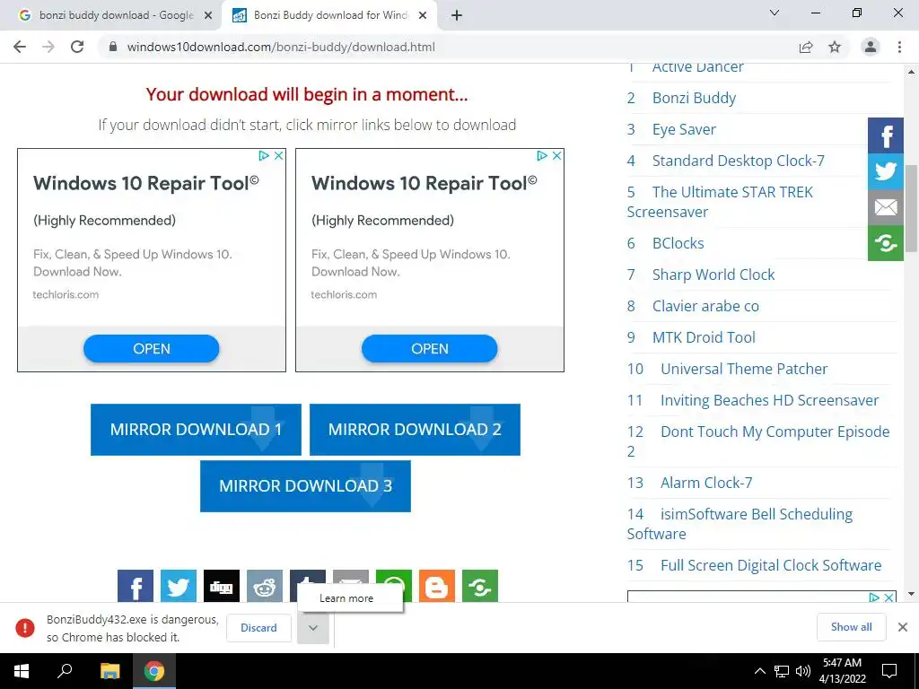Viewport: 919px width, 689px height.
Task: Close the downloads bar
Action: 903,627
